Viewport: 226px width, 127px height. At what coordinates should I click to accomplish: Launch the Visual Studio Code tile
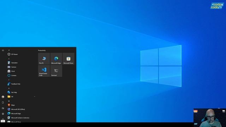coord(44,71)
